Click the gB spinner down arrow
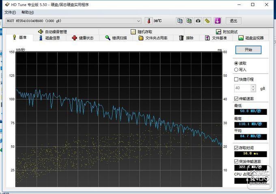Image resolution: width=276 pixels, height=194 pixels. (x=253, y=90)
